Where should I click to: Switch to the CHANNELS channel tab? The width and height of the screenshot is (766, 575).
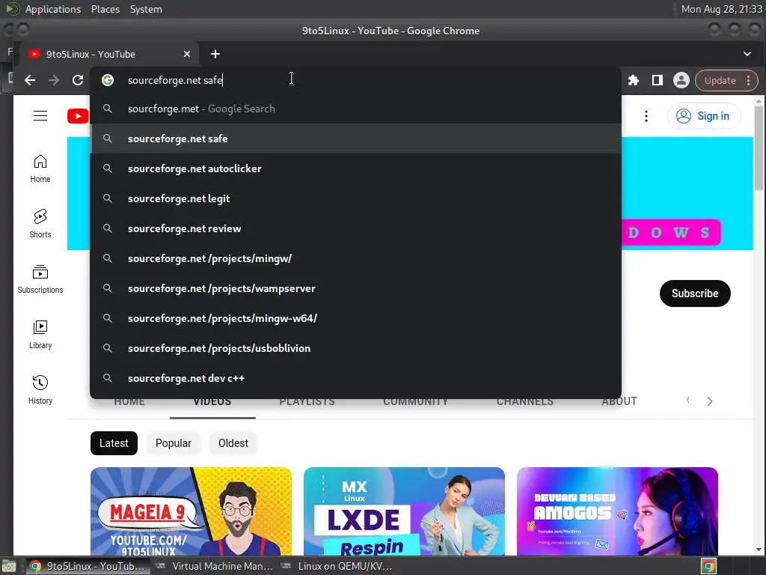coord(524,401)
